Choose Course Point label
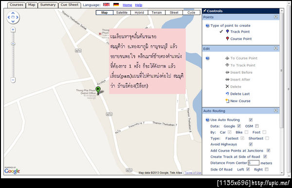This screenshot has height=188, width=292. pyautogui.click(x=241, y=39)
